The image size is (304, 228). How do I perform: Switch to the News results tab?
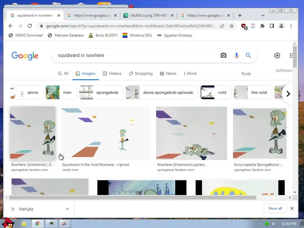coord(168,74)
